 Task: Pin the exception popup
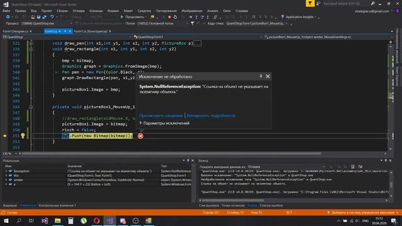pyautogui.click(x=261, y=76)
